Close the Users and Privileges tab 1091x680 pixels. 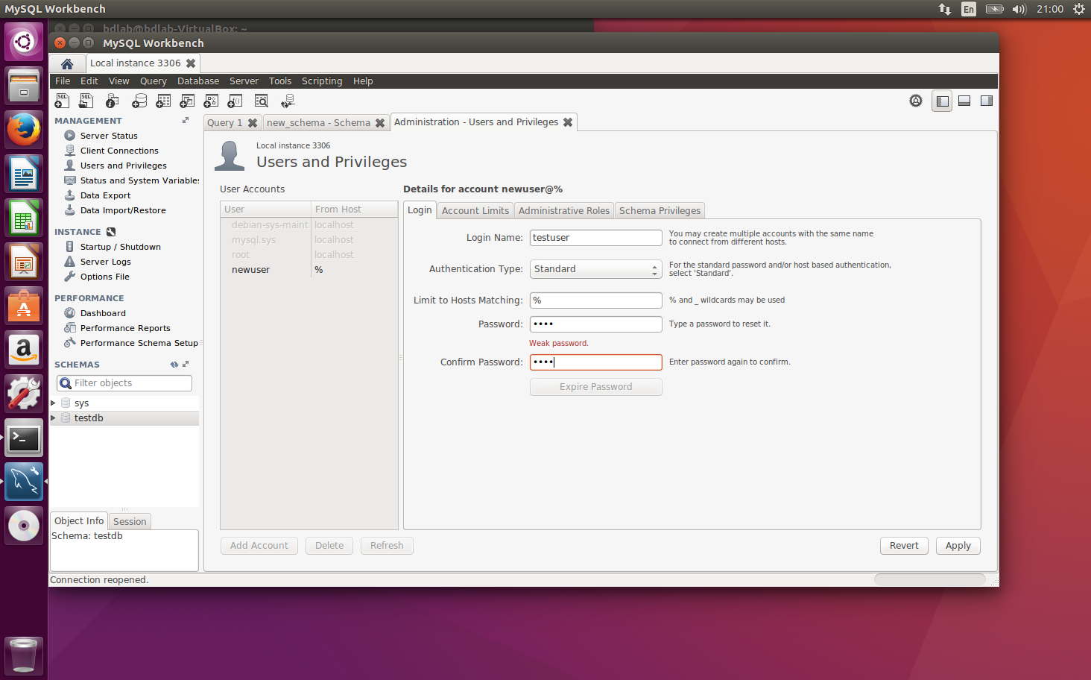(x=568, y=122)
